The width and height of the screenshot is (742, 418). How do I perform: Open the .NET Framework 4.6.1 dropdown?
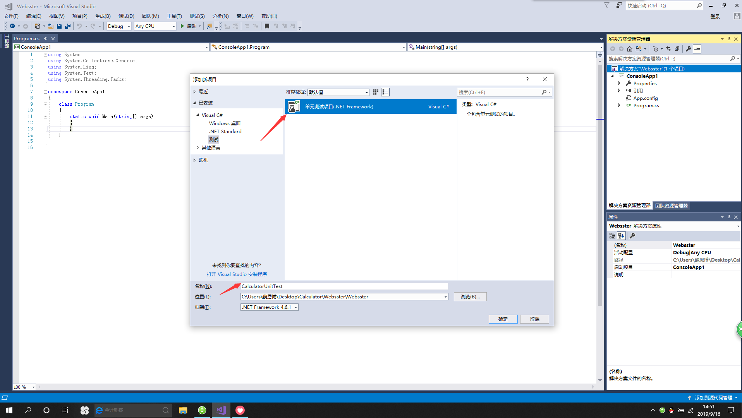(x=270, y=307)
